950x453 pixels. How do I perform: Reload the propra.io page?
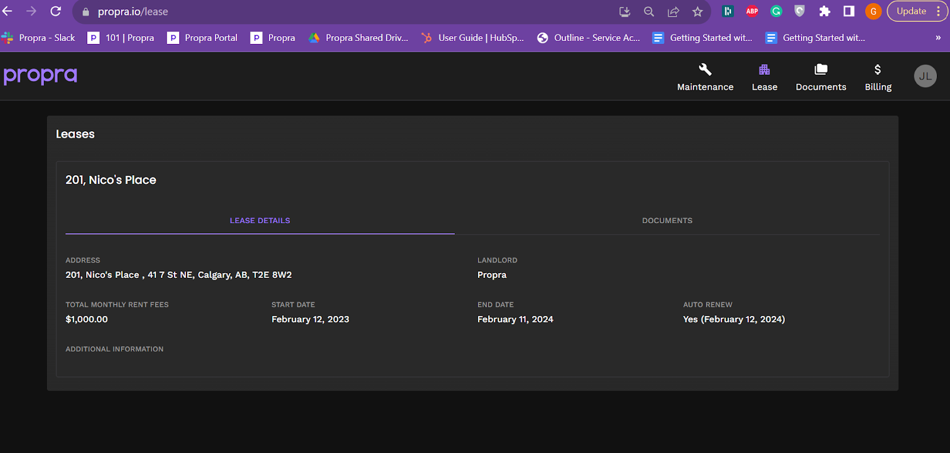56,11
